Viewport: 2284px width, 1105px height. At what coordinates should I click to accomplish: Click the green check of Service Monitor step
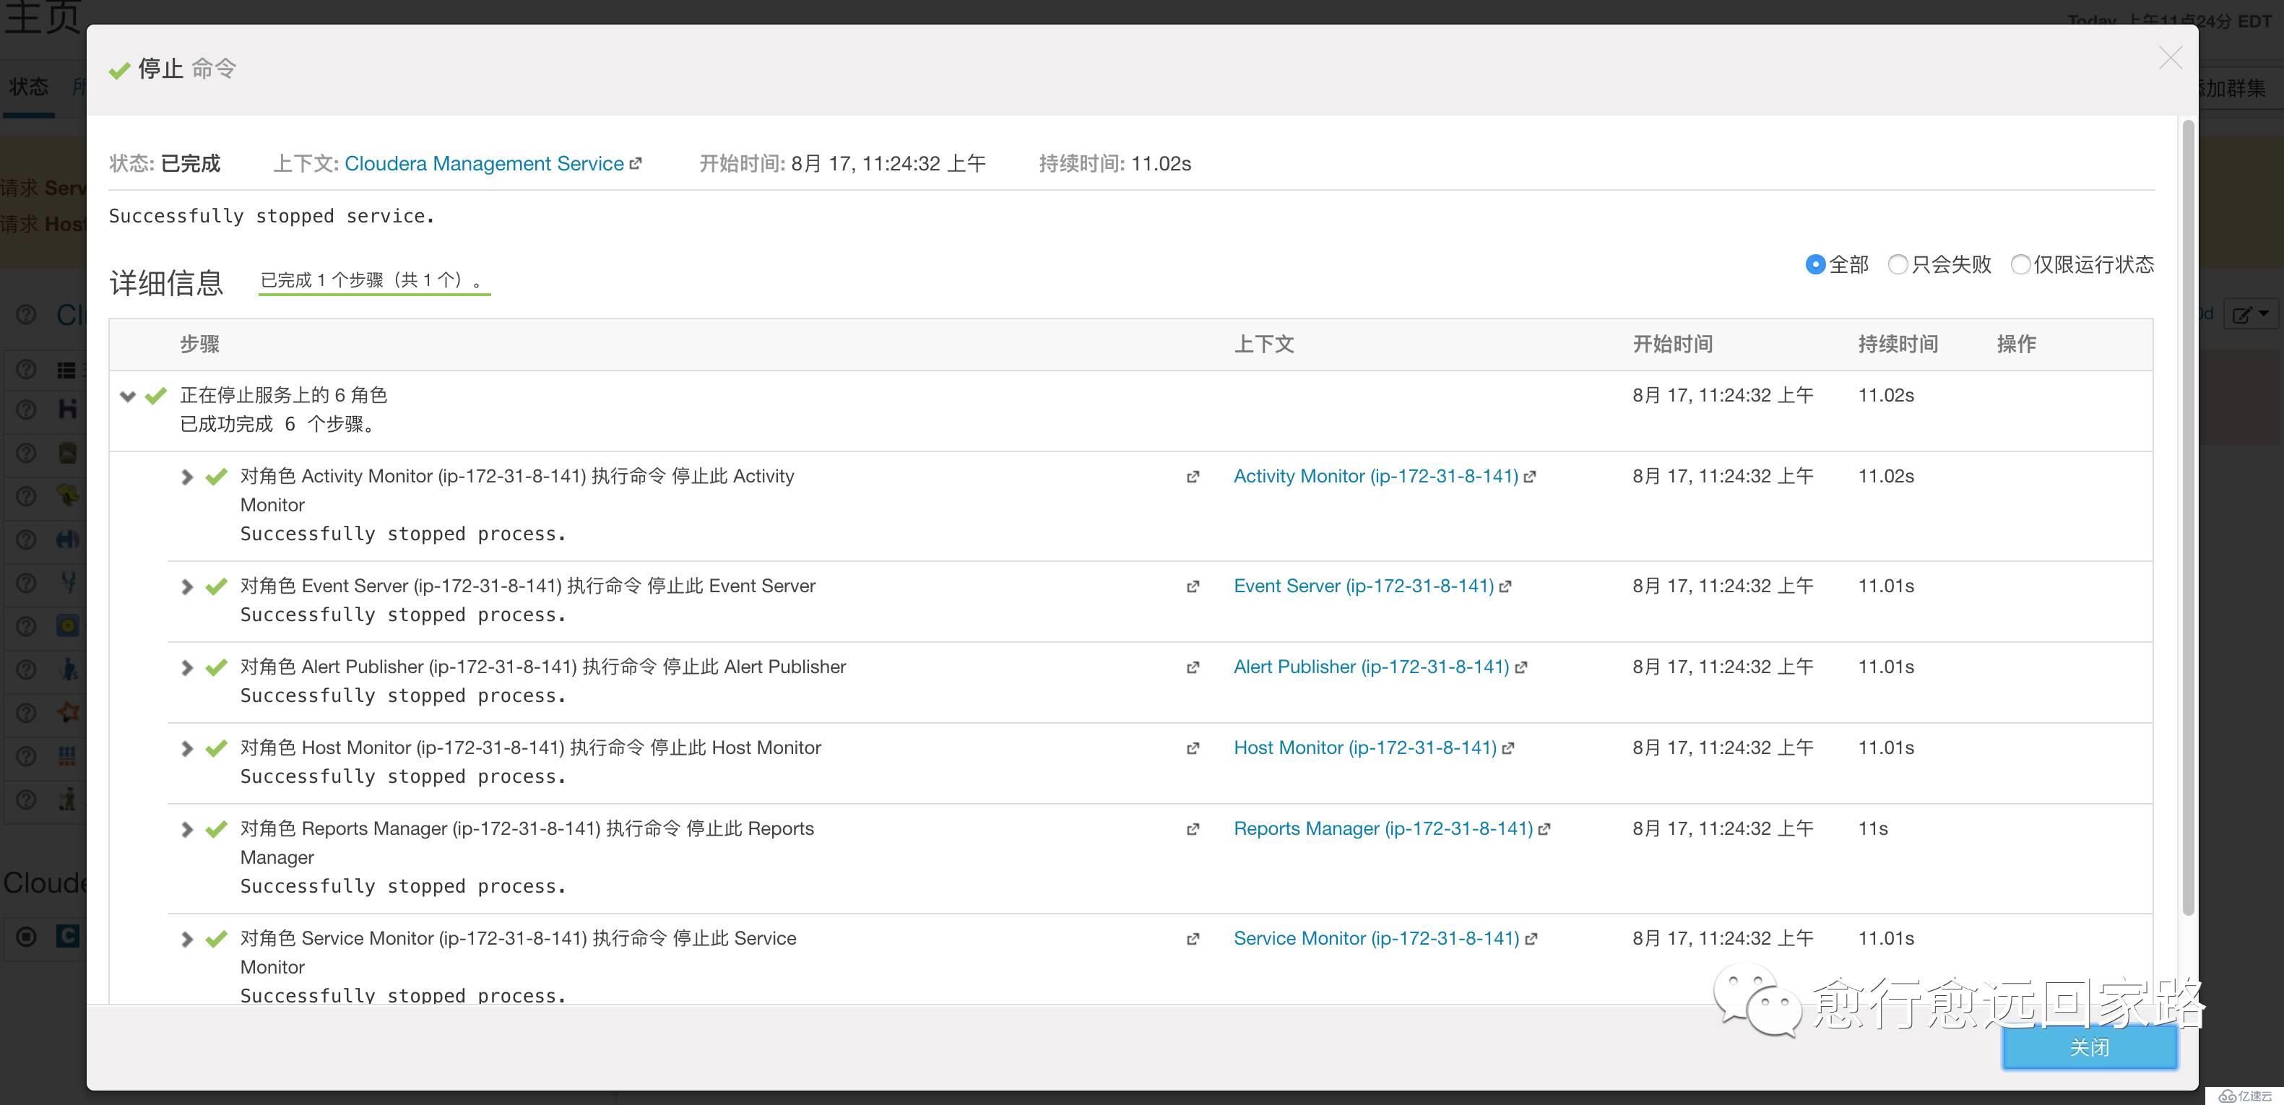coord(215,939)
